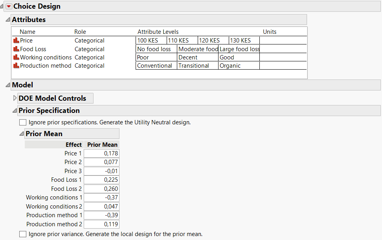
Task: Enable Ignore prior specifications checkbox
Action: [x=23, y=122]
